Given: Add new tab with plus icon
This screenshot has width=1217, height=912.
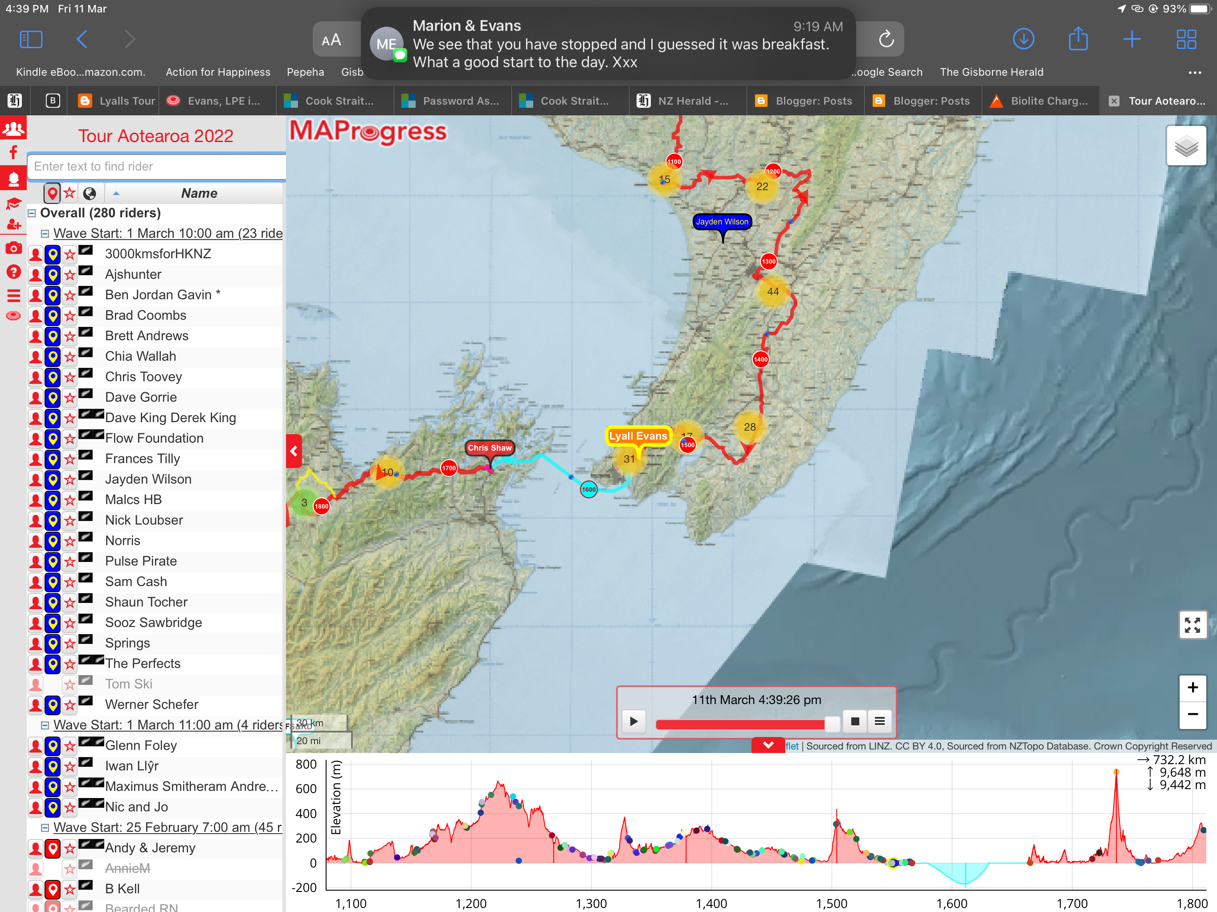Looking at the screenshot, I should (1132, 39).
